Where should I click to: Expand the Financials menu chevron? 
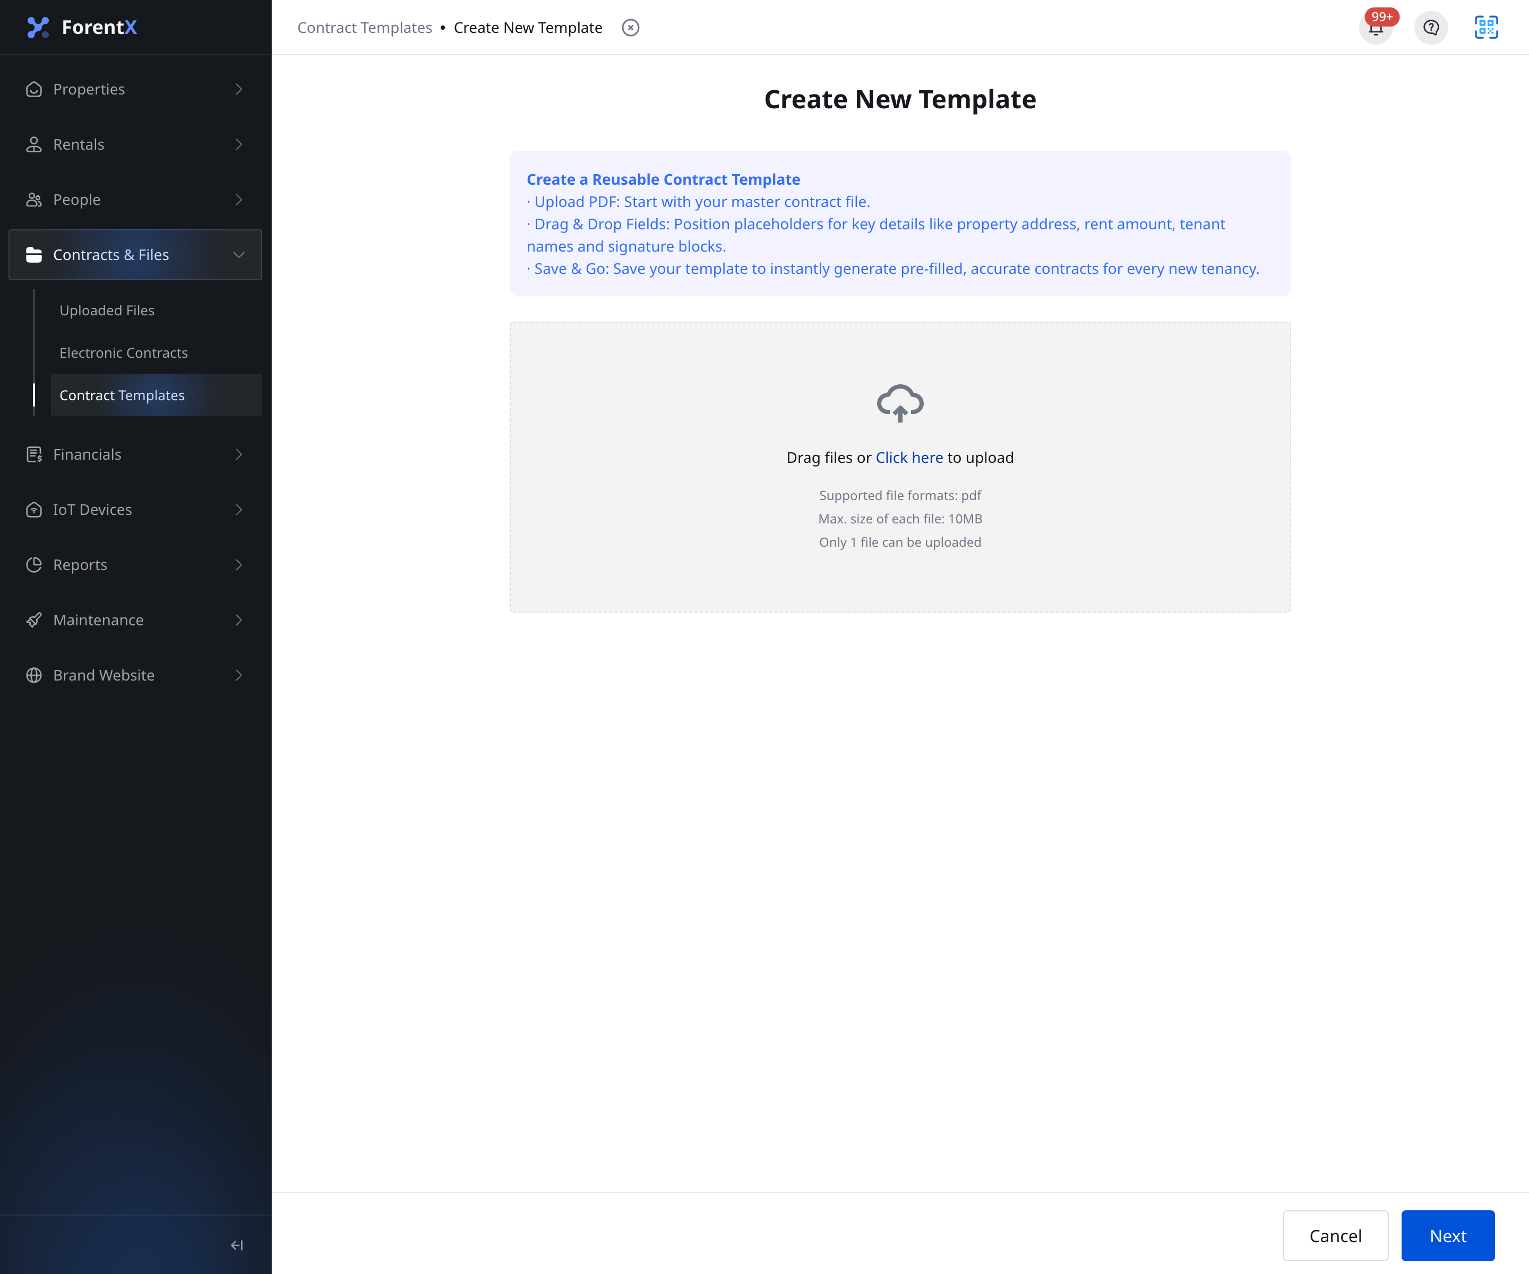point(239,454)
